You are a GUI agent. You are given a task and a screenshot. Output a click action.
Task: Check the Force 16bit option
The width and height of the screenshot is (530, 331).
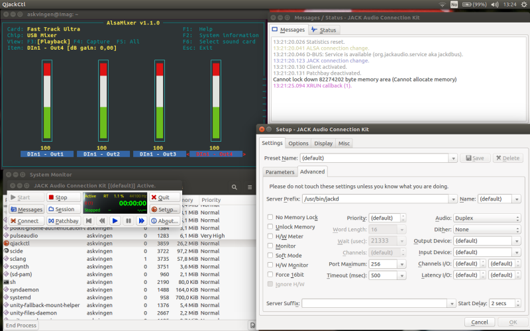(x=270, y=275)
